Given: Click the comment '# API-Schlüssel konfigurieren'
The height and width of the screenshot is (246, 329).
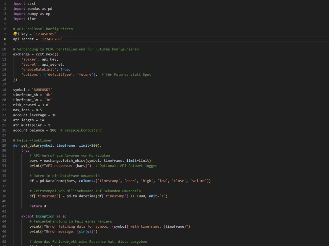Looking at the screenshot, I should pos(43,29).
